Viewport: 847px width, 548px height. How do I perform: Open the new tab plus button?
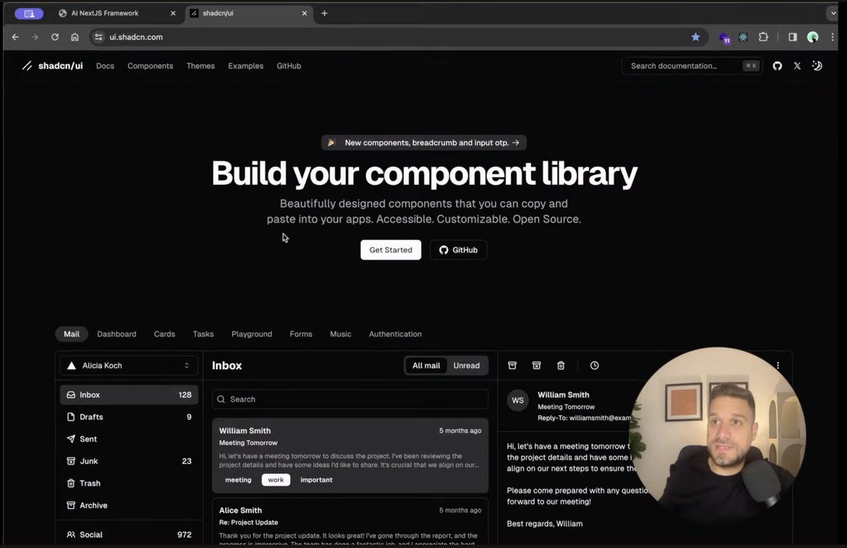click(325, 13)
